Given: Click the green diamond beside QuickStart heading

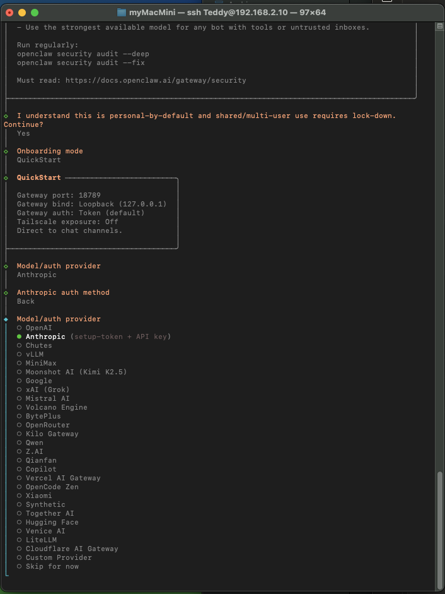Looking at the screenshot, I should tap(6, 178).
